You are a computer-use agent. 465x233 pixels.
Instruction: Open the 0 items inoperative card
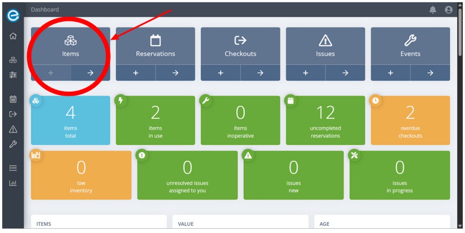pyautogui.click(x=240, y=120)
